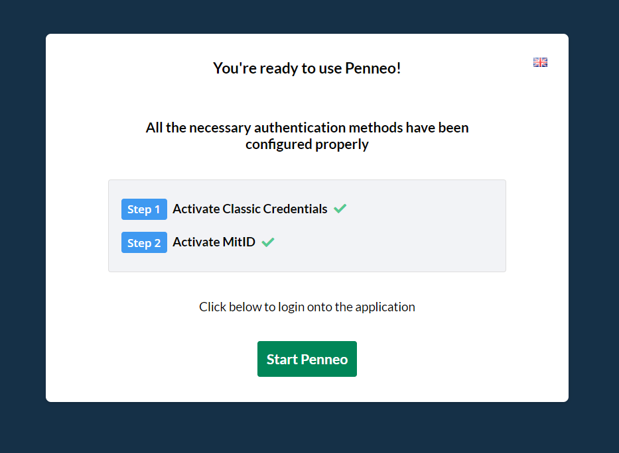
Task: Click the "configured properly" subheading line
Action: (x=307, y=144)
